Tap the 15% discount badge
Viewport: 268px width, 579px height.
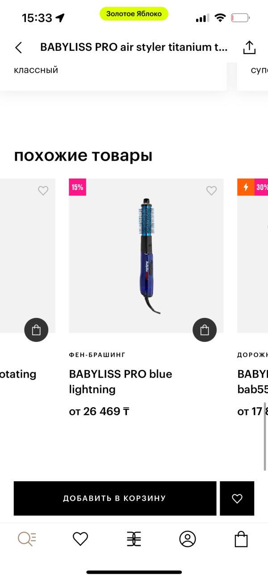[x=77, y=187]
